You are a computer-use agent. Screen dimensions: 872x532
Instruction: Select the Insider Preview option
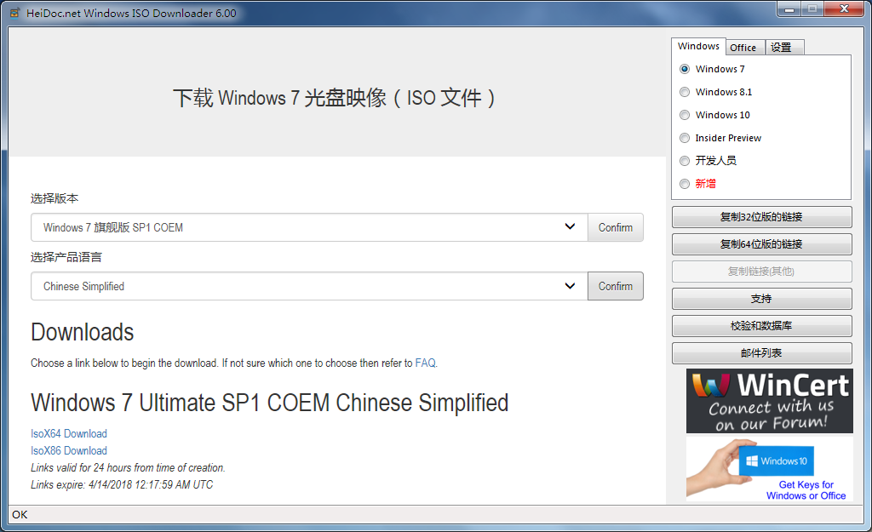pos(685,138)
